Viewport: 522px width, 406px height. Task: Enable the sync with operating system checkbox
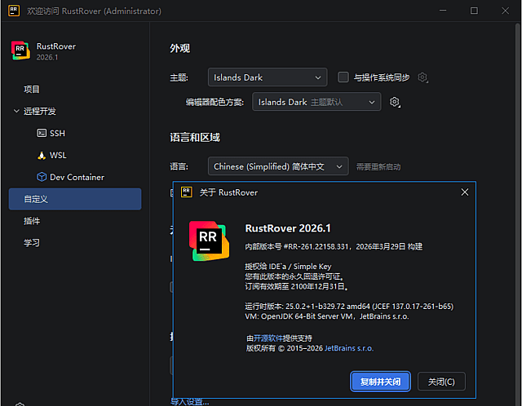pyautogui.click(x=343, y=77)
